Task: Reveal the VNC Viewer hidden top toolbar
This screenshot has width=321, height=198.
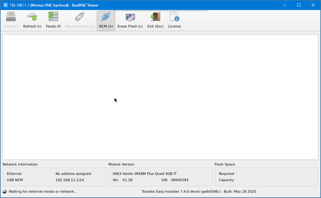Action: pyautogui.click(x=160, y=11)
